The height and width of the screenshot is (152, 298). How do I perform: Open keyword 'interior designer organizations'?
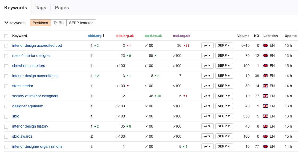pos(37,146)
